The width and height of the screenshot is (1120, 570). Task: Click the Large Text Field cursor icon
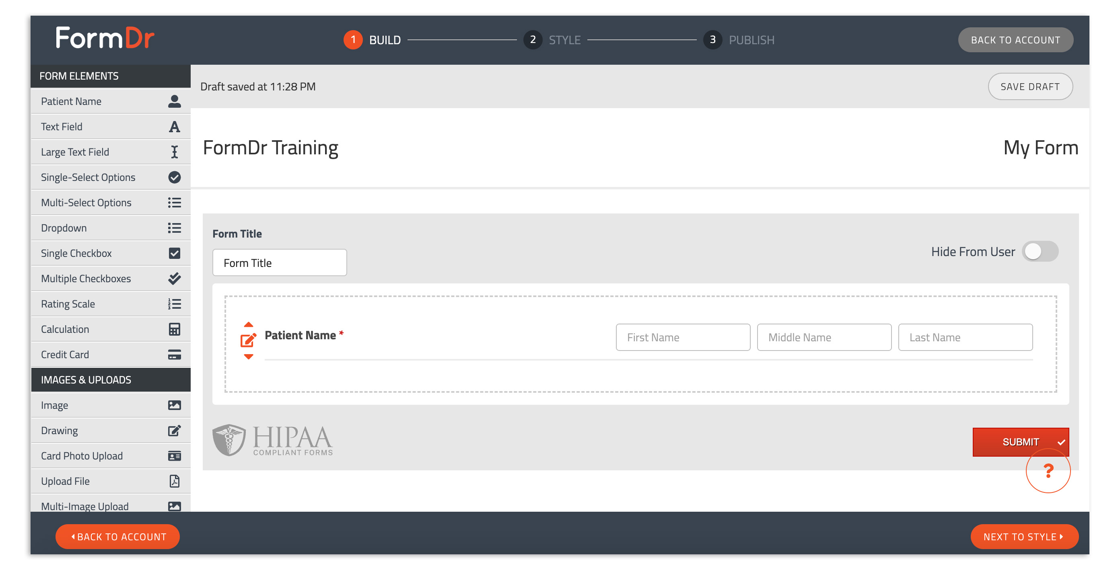pos(174,152)
